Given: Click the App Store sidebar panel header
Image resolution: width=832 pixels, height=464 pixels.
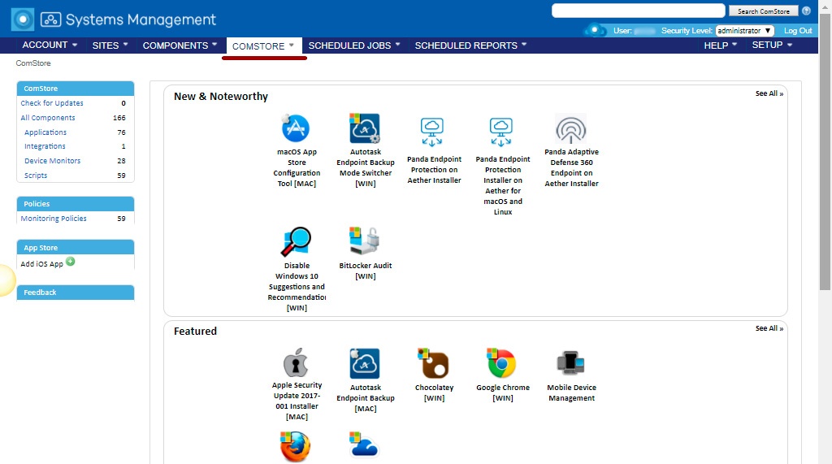Looking at the screenshot, I should pyautogui.click(x=76, y=247).
